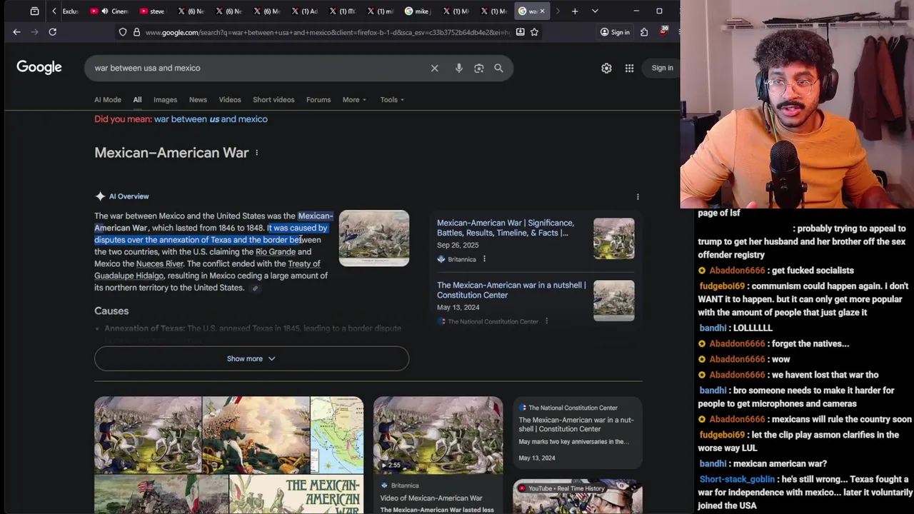Open the Rio Grande link
The height and width of the screenshot is (514, 914).
(276, 252)
